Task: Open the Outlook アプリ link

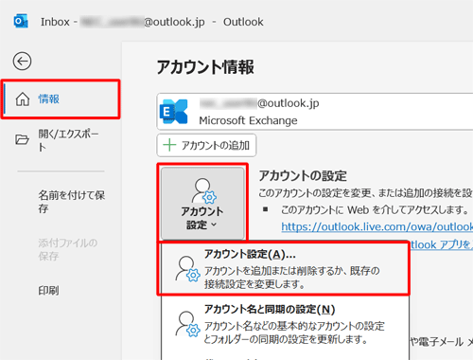Action: [442, 244]
